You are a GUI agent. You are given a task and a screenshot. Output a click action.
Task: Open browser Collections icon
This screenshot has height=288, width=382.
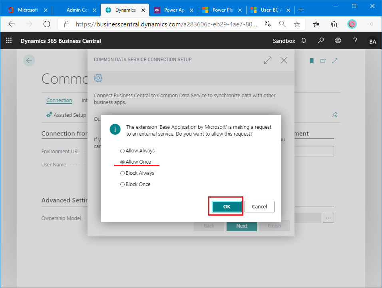pyautogui.click(x=334, y=24)
